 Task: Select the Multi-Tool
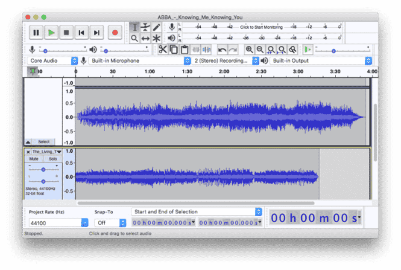pos(156,38)
